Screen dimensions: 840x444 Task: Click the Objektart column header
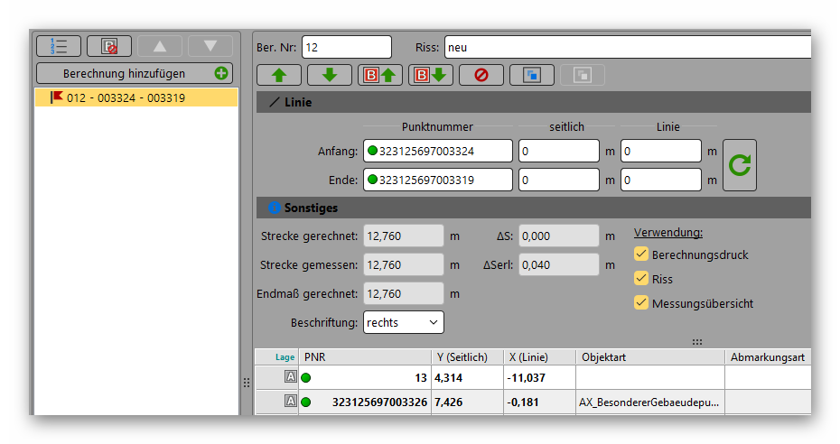tap(649, 357)
